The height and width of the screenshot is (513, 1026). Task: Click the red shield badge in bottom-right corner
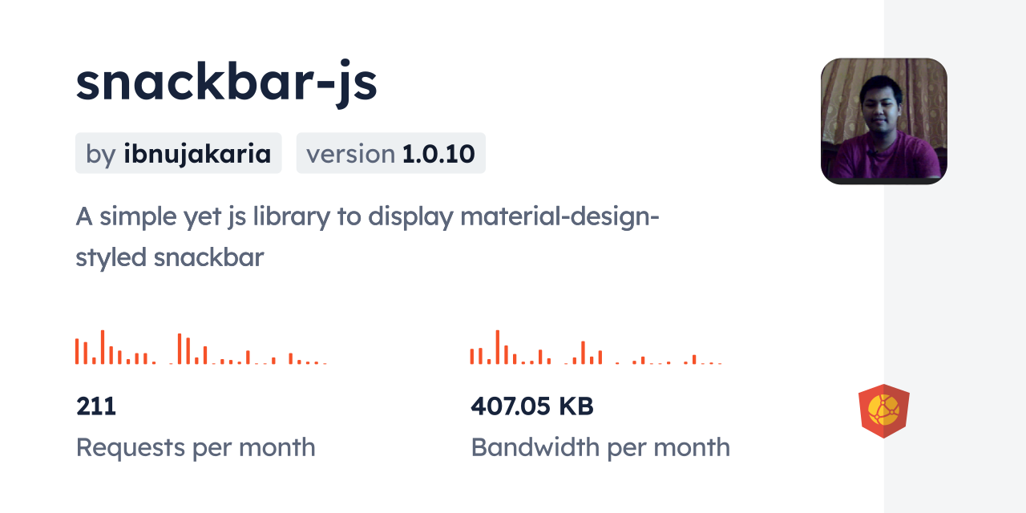coord(884,410)
